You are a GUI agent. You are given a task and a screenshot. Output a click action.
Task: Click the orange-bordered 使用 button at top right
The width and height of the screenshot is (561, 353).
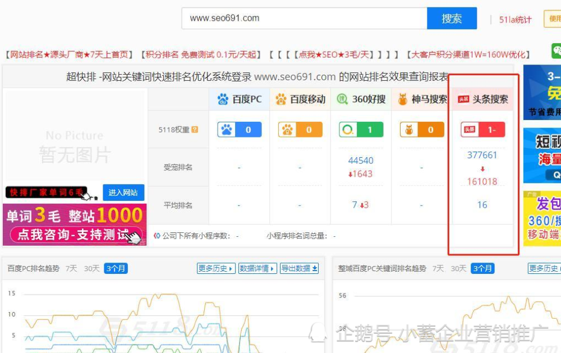click(x=553, y=19)
